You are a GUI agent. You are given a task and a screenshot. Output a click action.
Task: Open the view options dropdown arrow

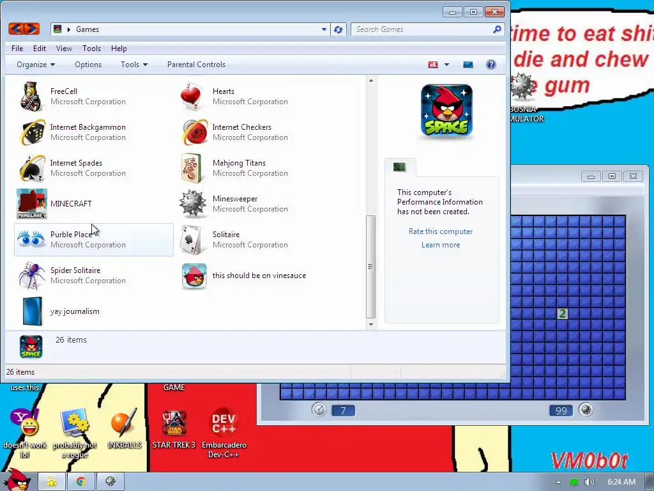point(446,65)
